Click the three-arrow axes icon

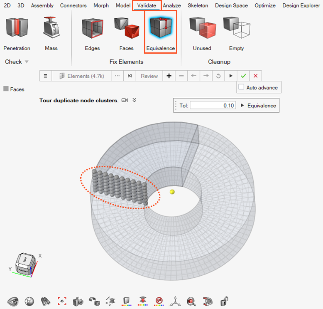[x=175, y=302]
